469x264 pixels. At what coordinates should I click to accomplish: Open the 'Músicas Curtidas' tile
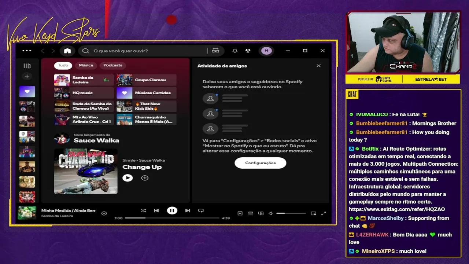pos(147,93)
